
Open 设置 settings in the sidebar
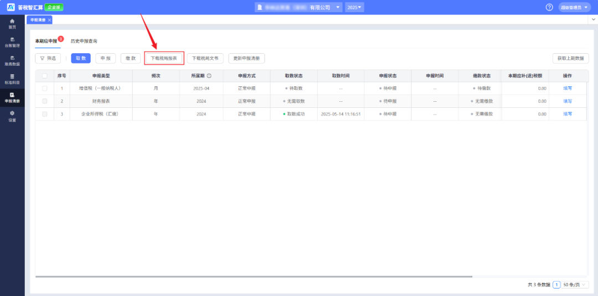12,116
